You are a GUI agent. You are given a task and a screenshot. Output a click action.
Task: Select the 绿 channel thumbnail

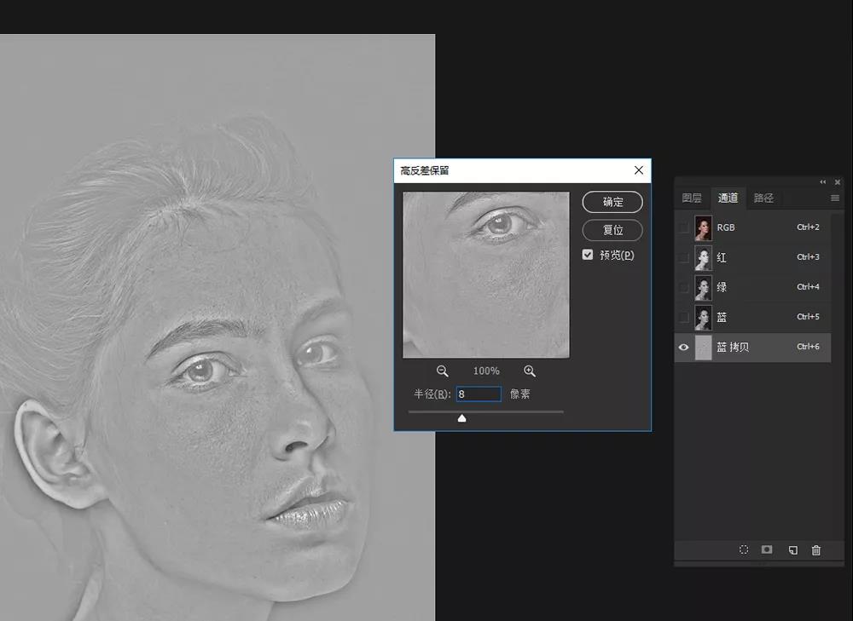click(x=704, y=288)
